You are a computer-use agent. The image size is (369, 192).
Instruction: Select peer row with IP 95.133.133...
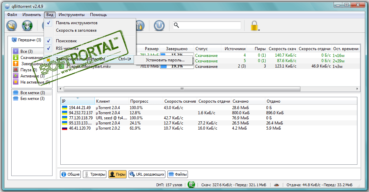click(209, 123)
